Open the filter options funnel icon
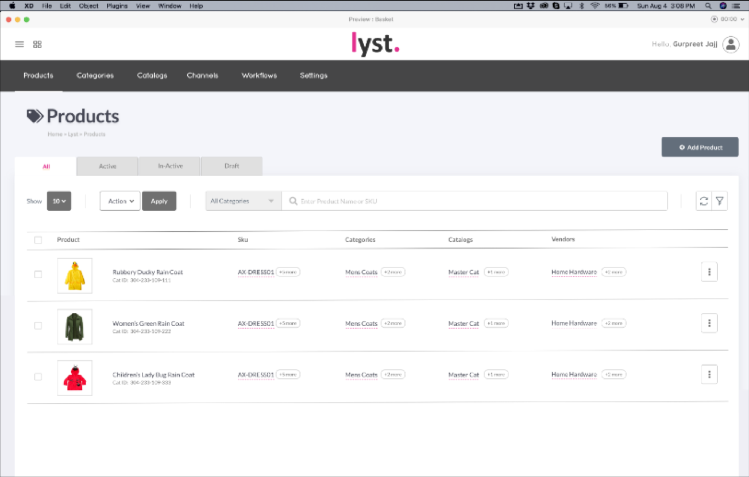749x477 pixels. pyautogui.click(x=720, y=201)
